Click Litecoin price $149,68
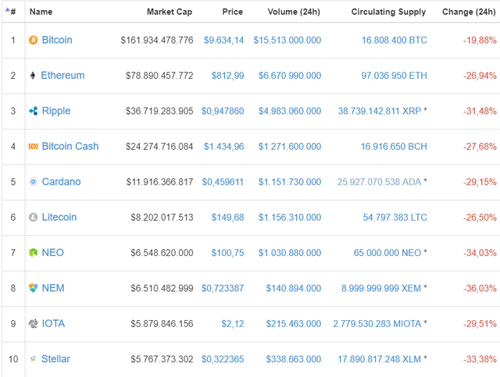 [227, 217]
